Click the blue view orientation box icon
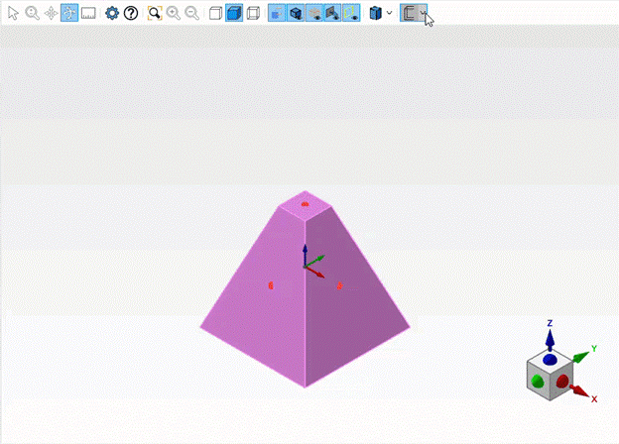The height and width of the screenshot is (444, 619). 375,13
